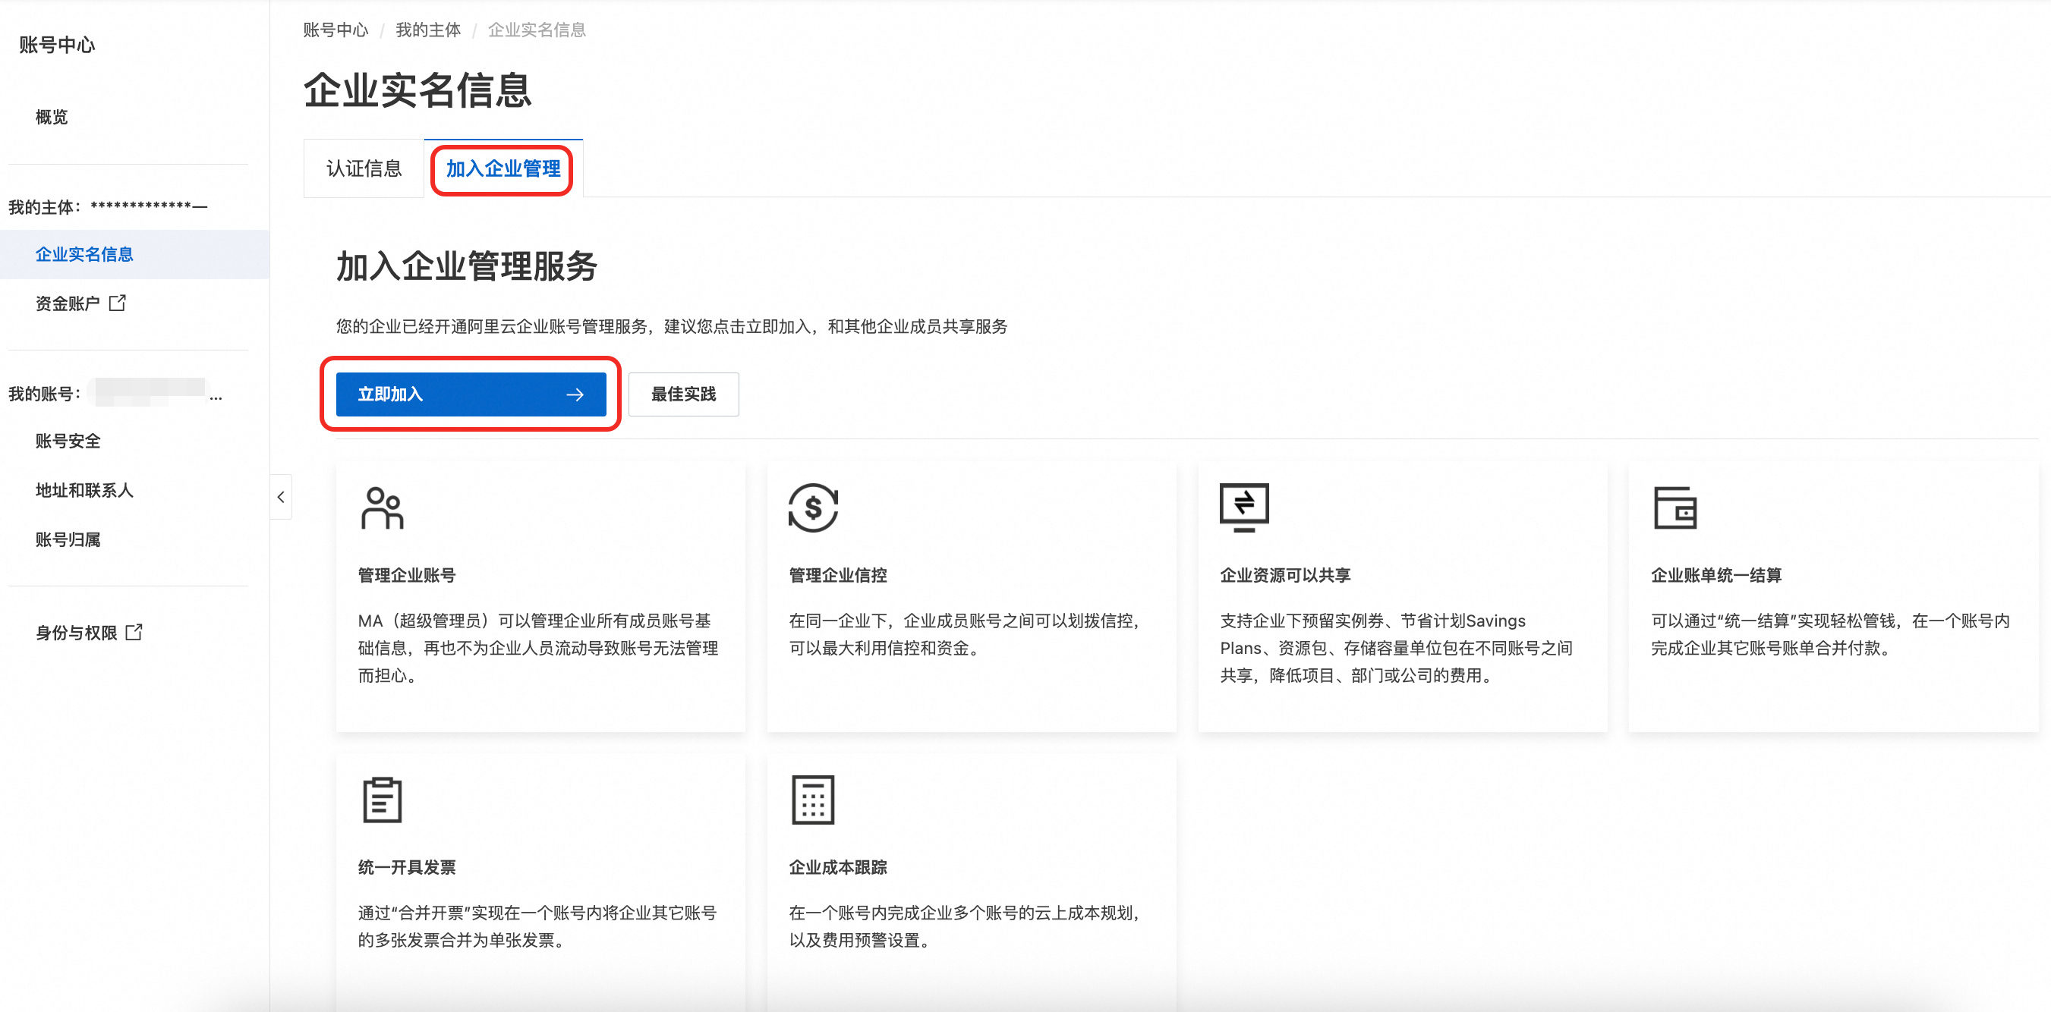
Task: Click the 管理企业信控 dollar cycle icon
Action: pos(813,508)
